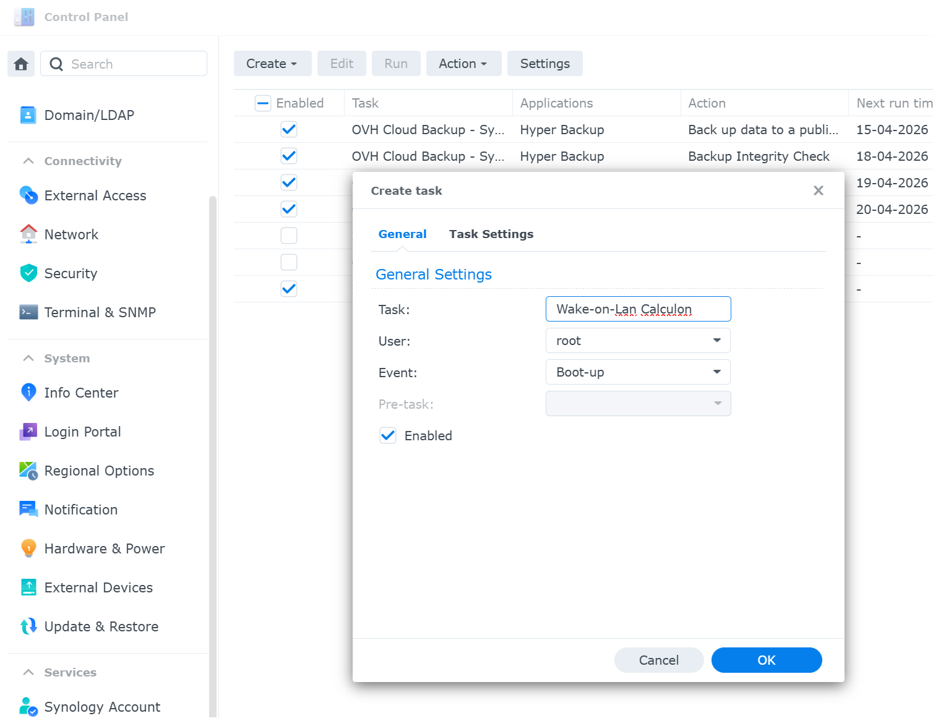The image size is (933, 721).
Task: Collapse the Connectivity section
Action: pyautogui.click(x=28, y=161)
